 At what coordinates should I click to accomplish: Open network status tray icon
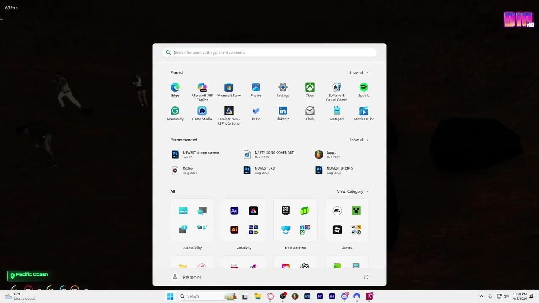(x=499, y=296)
